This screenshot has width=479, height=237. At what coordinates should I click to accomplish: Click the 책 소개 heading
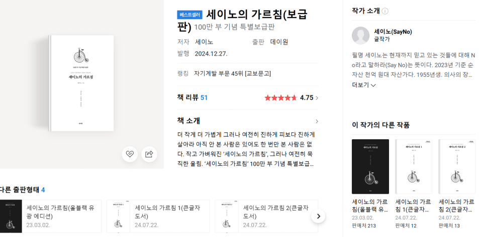[188, 121]
